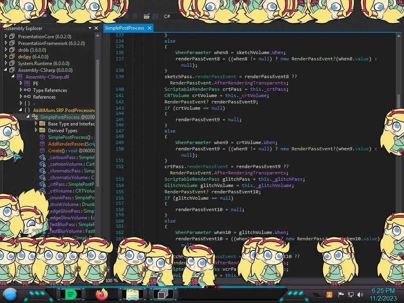Viewport: 404px width, 303px height.
Task: Click the References node icon
Action: coord(27,97)
